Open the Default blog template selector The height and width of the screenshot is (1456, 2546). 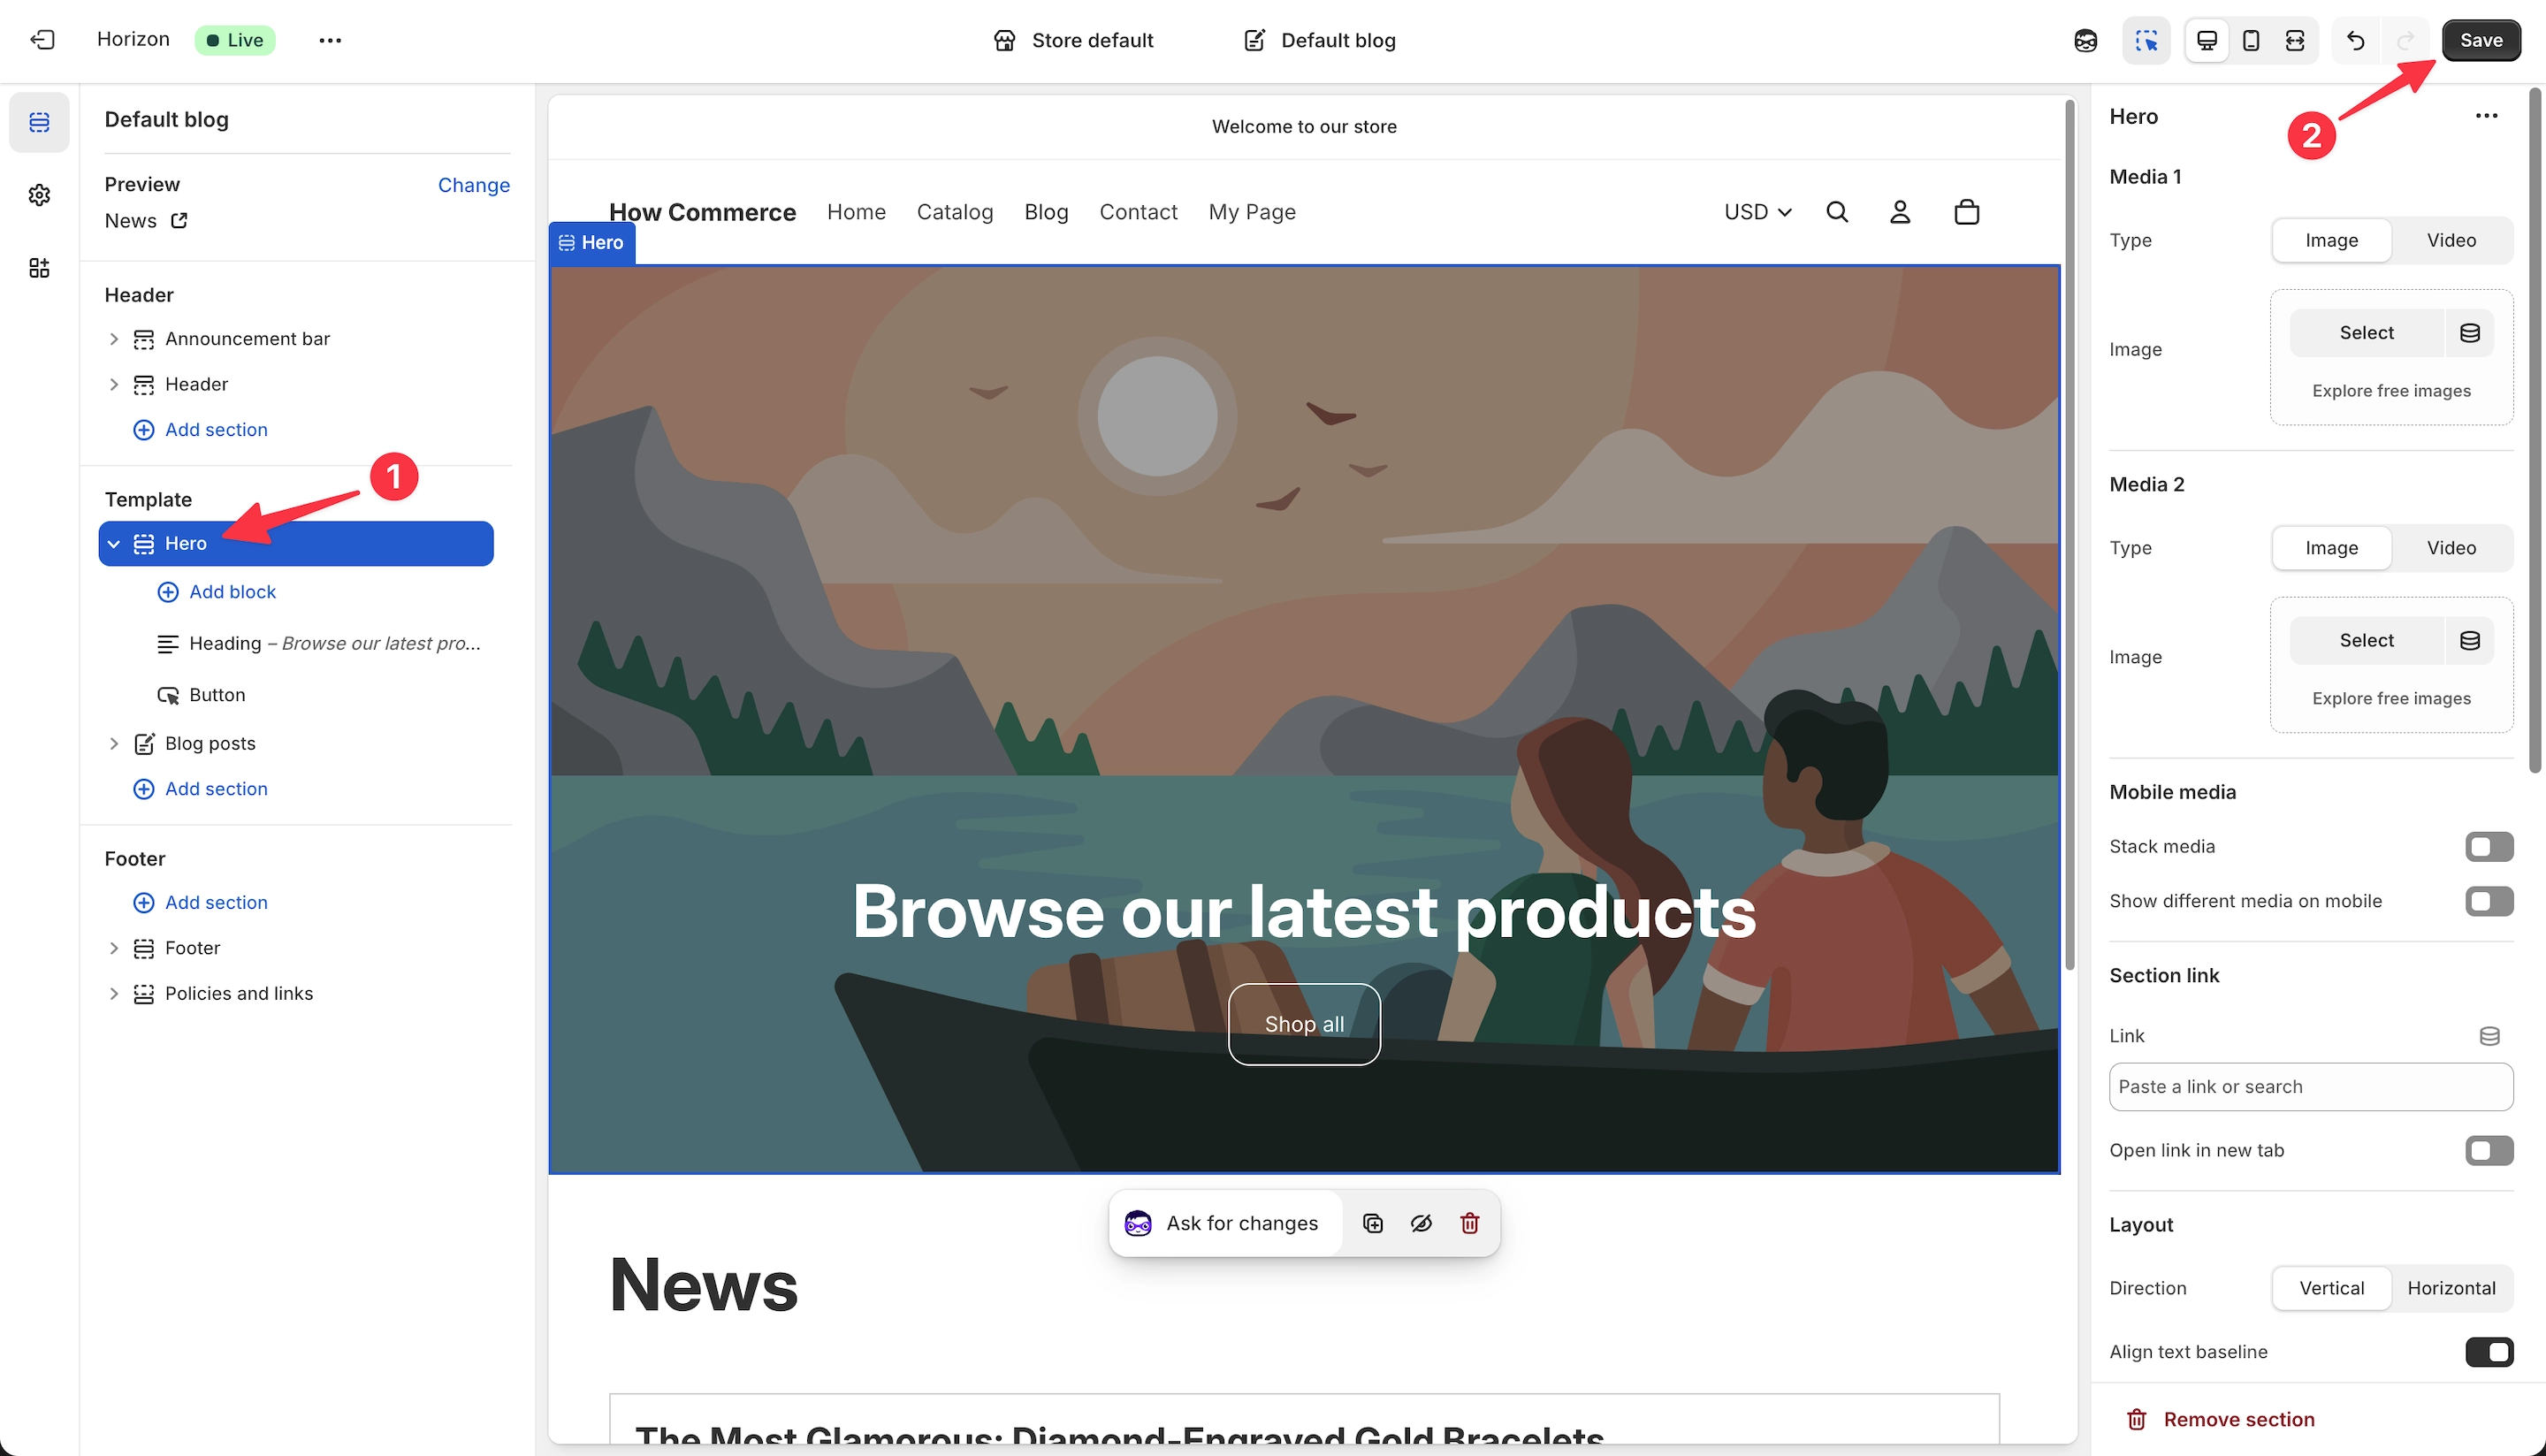pos(1319,40)
